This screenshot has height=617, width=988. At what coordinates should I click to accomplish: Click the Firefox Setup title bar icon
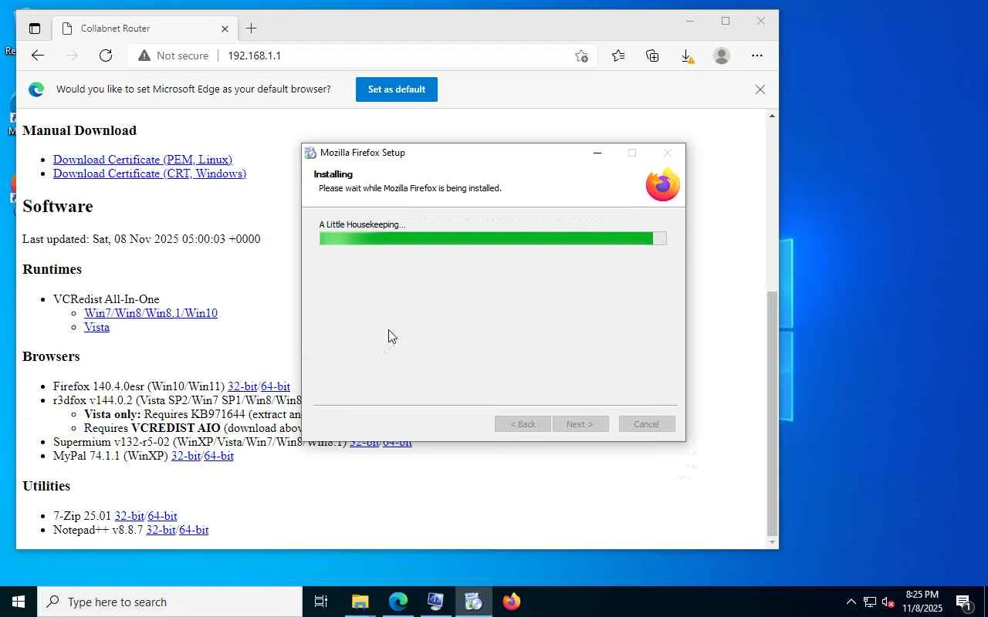[x=310, y=153]
